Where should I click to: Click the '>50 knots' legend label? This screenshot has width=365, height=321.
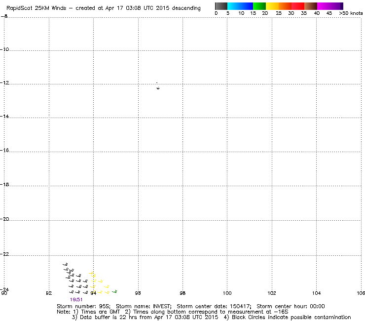tap(351, 13)
